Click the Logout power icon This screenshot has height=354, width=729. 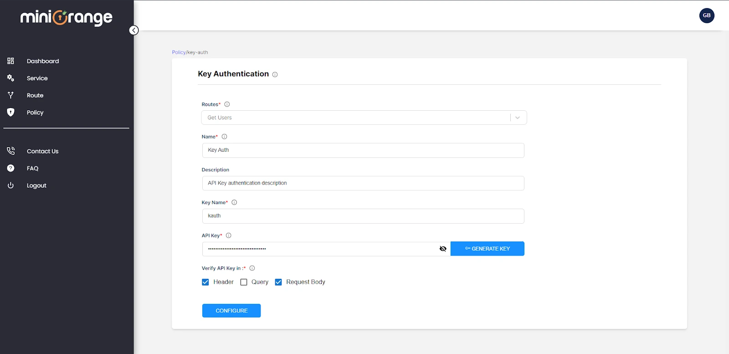10,185
